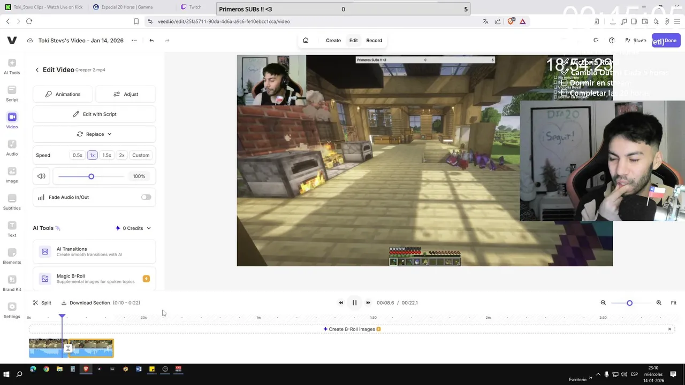The width and height of the screenshot is (685, 385).
Task: Click the timeline playhead marker
Action: (x=62, y=317)
